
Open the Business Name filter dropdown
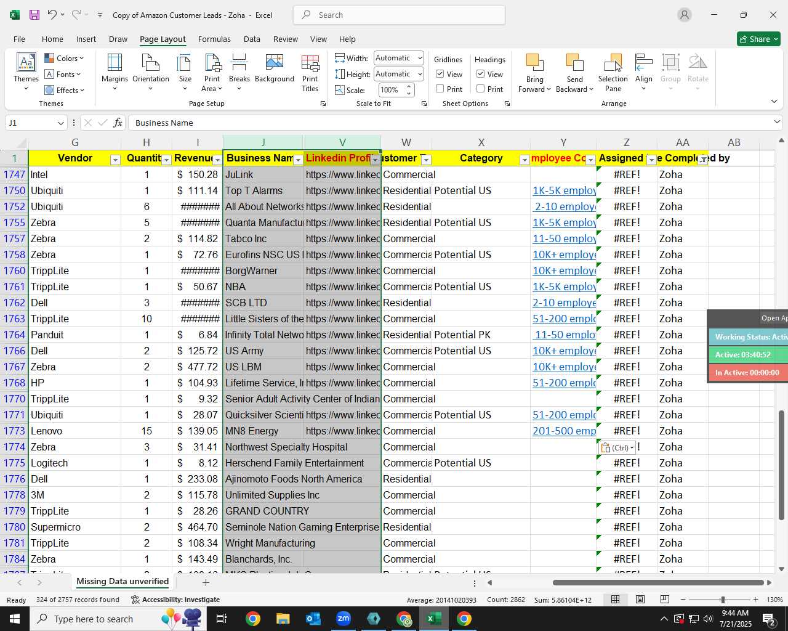(298, 160)
